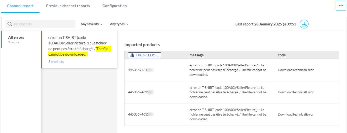Select All errors in the left panel

[21, 39]
